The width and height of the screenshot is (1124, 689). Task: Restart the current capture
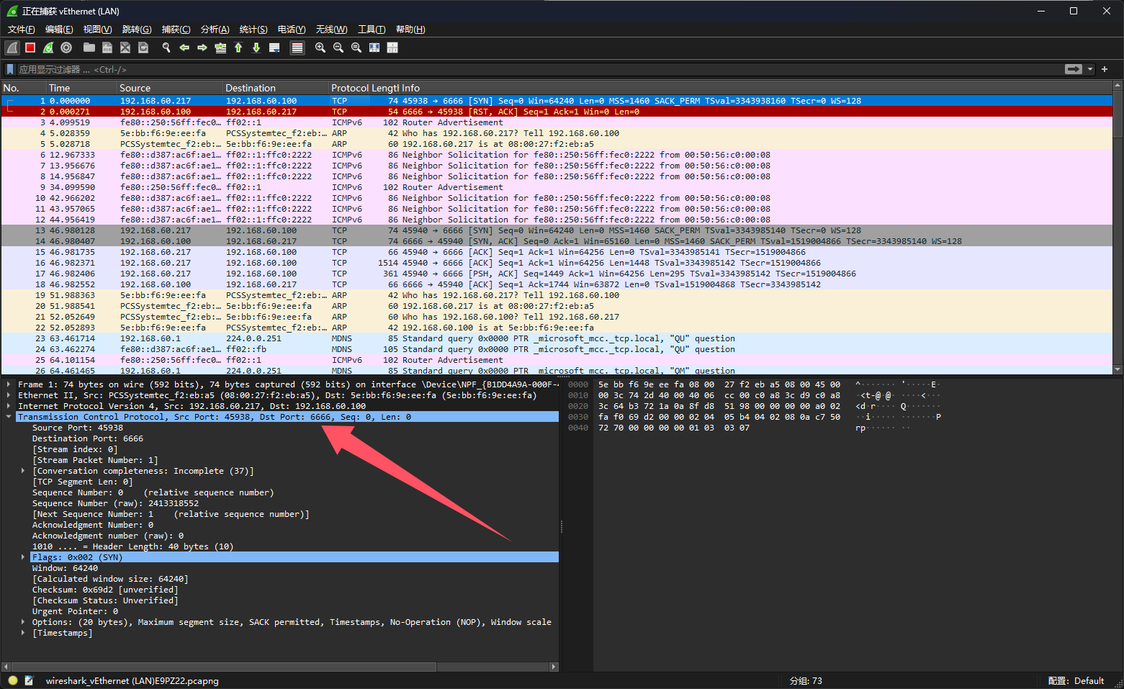pos(48,48)
